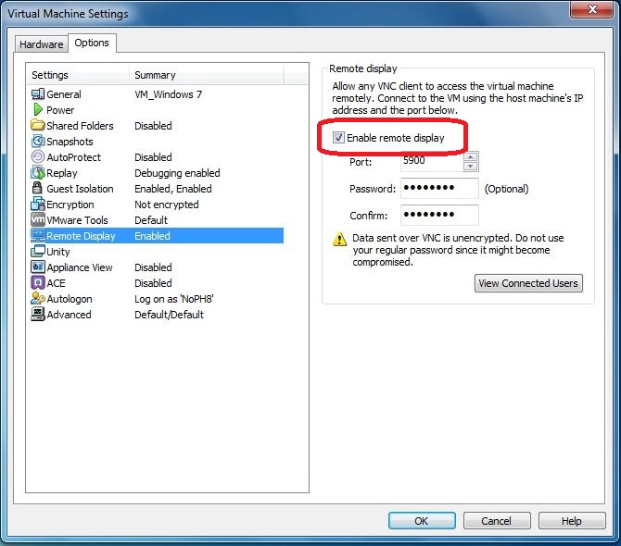Click the Summary column header
The image size is (621, 546).
tap(207, 75)
